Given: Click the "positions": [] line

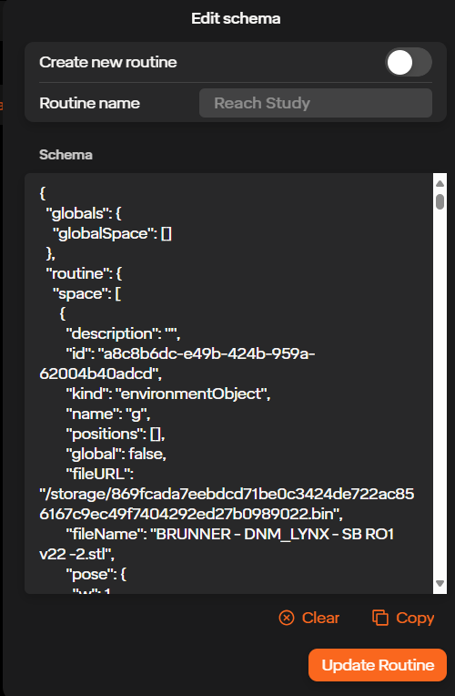Looking at the screenshot, I should tap(116, 434).
